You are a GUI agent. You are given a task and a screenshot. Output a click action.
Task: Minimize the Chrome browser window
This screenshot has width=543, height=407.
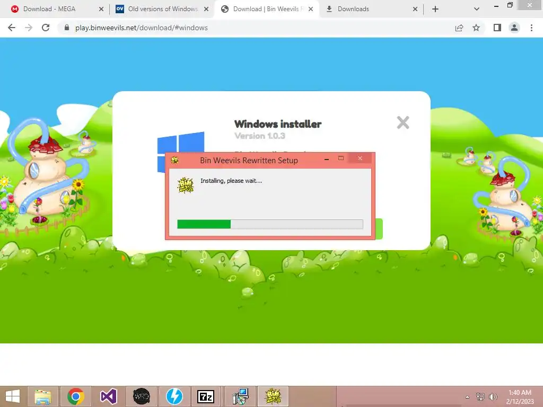coord(496,6)
